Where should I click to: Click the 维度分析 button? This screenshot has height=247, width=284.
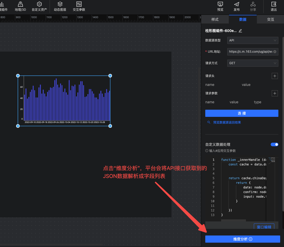tap(243, 239)
